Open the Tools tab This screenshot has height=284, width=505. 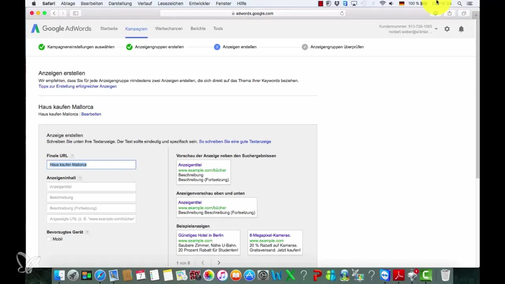click(218, 29)
